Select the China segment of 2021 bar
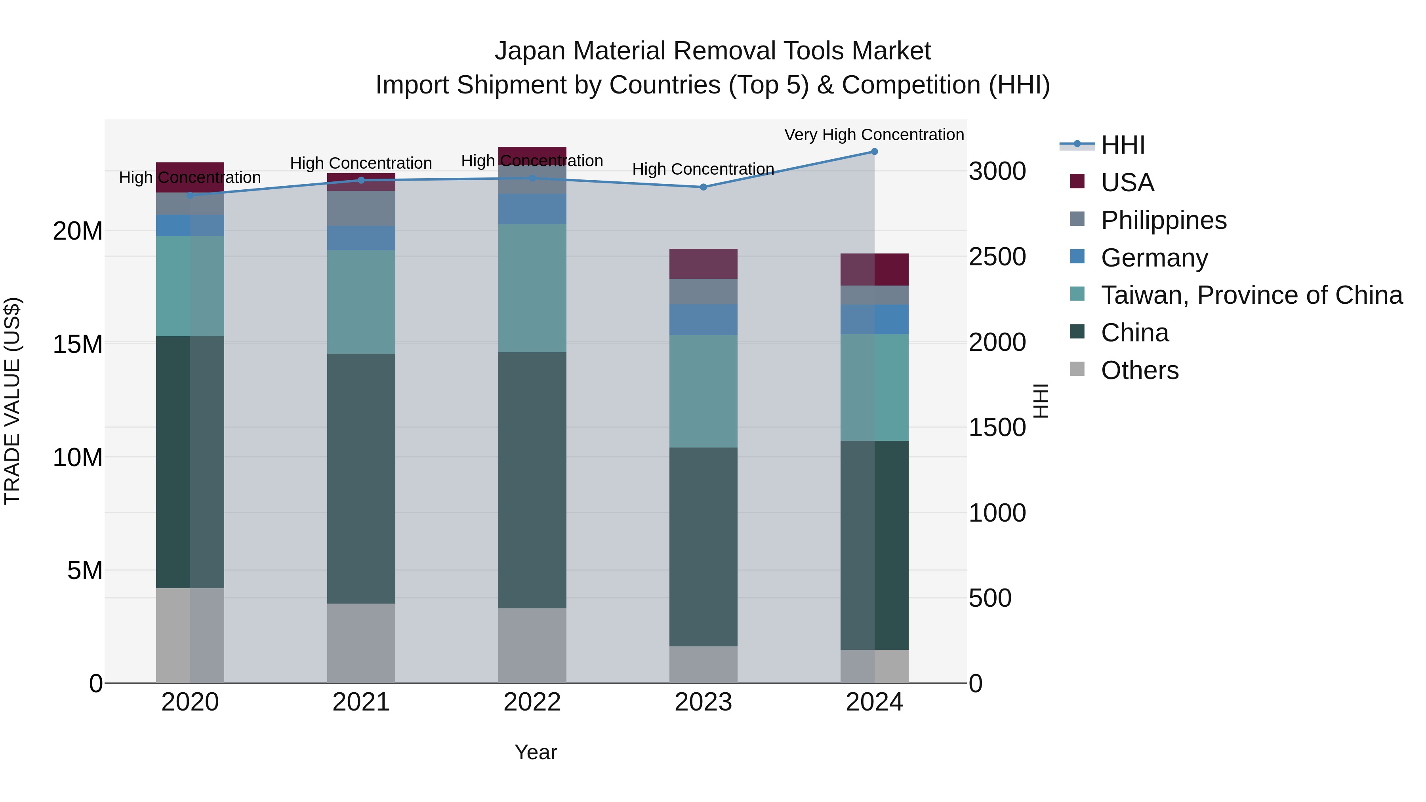 [x=362, y=479]
